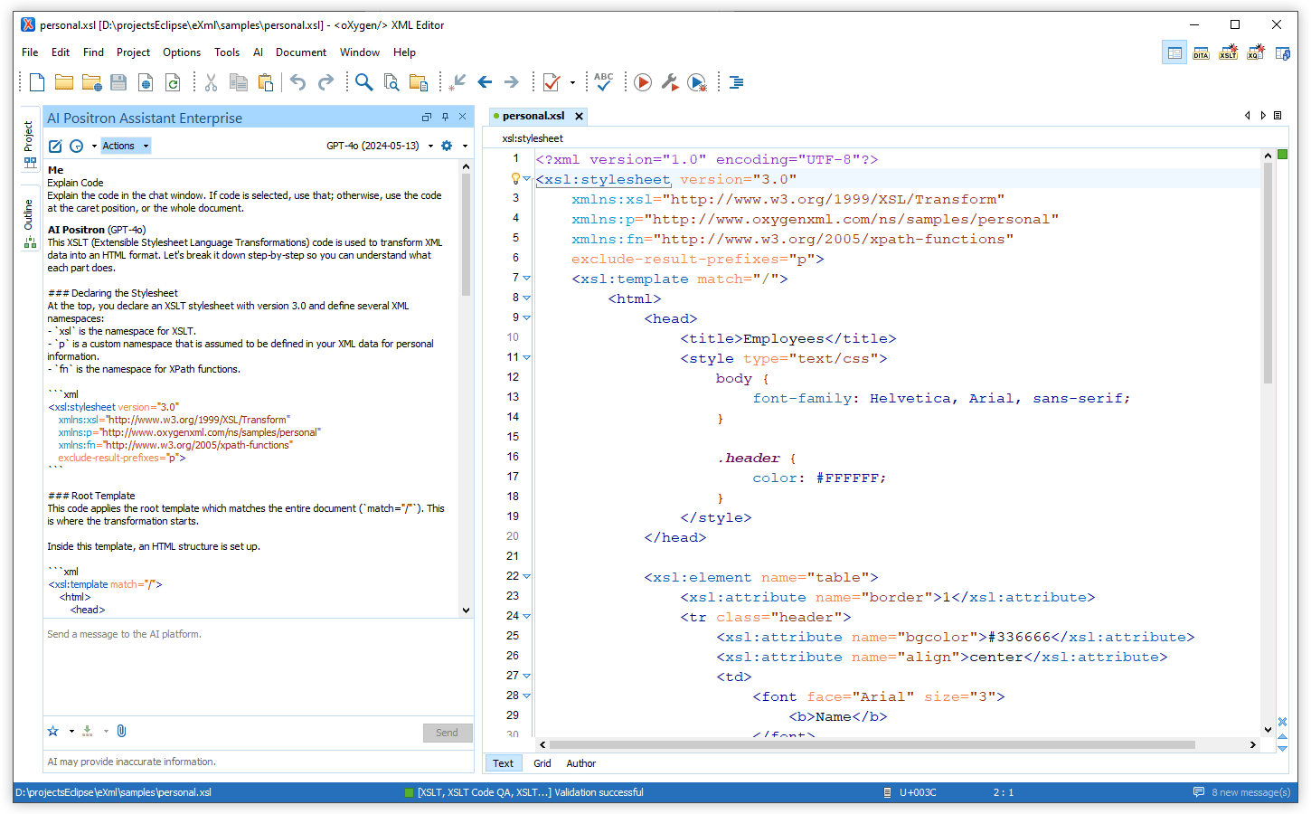Navigate forward with the right arrow icon

(x=512, y=82)
